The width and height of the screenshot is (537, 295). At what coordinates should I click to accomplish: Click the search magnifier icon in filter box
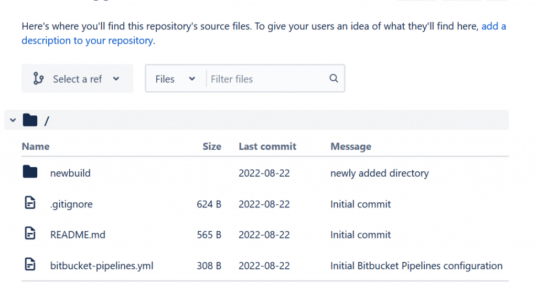coord(334,79)
